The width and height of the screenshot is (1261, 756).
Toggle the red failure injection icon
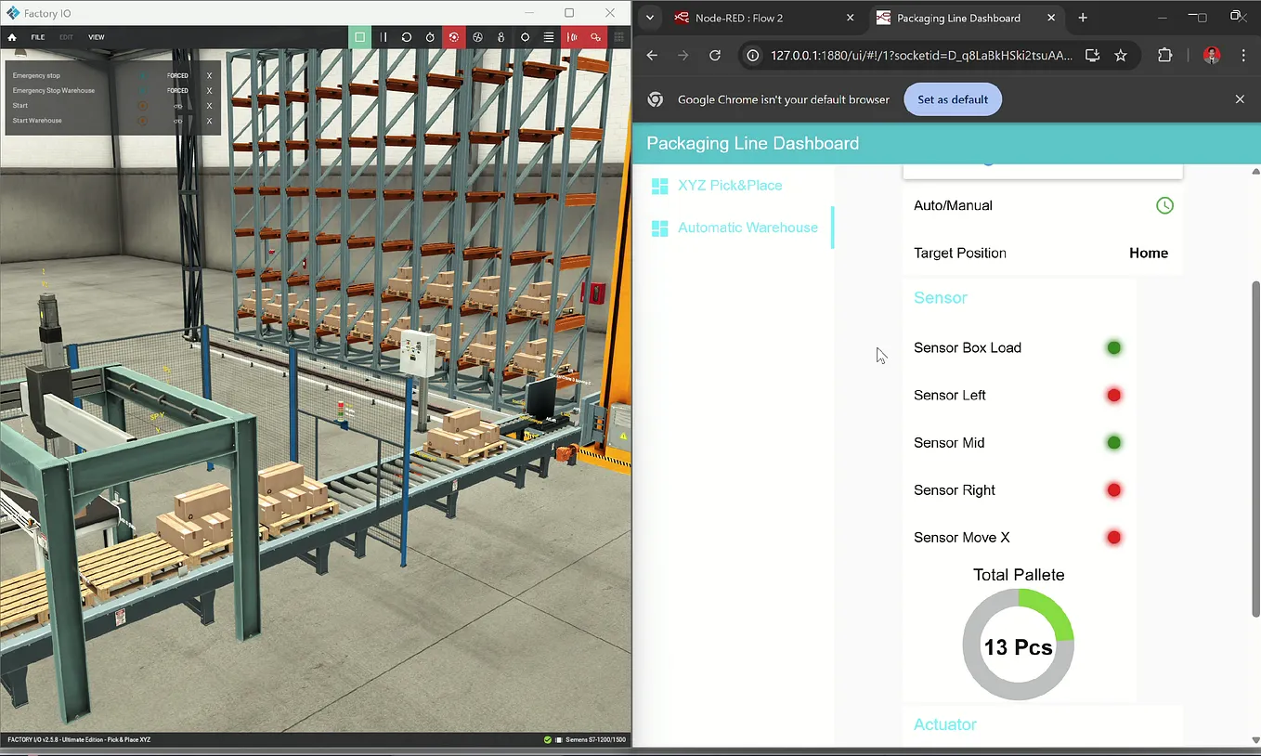click(454, 37)
